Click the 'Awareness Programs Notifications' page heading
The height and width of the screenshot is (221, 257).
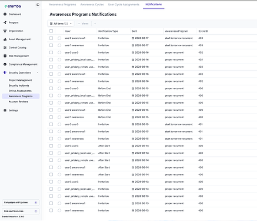tap(83, 14)
